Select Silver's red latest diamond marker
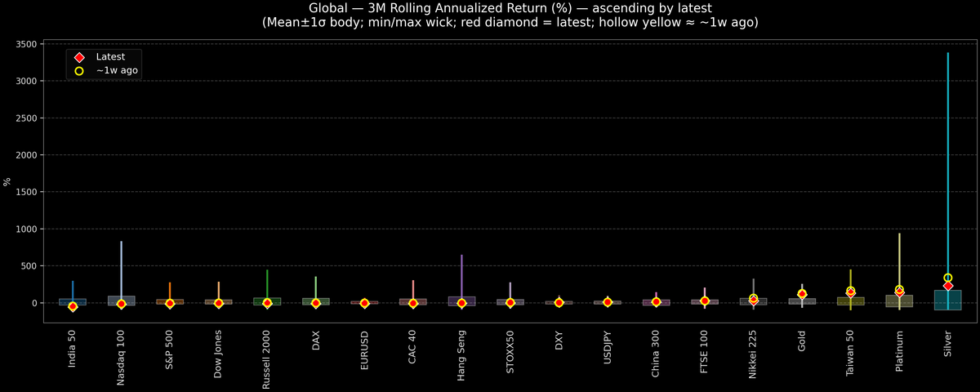The height and width of the screenshot is (392, 980). pos(947,286)
